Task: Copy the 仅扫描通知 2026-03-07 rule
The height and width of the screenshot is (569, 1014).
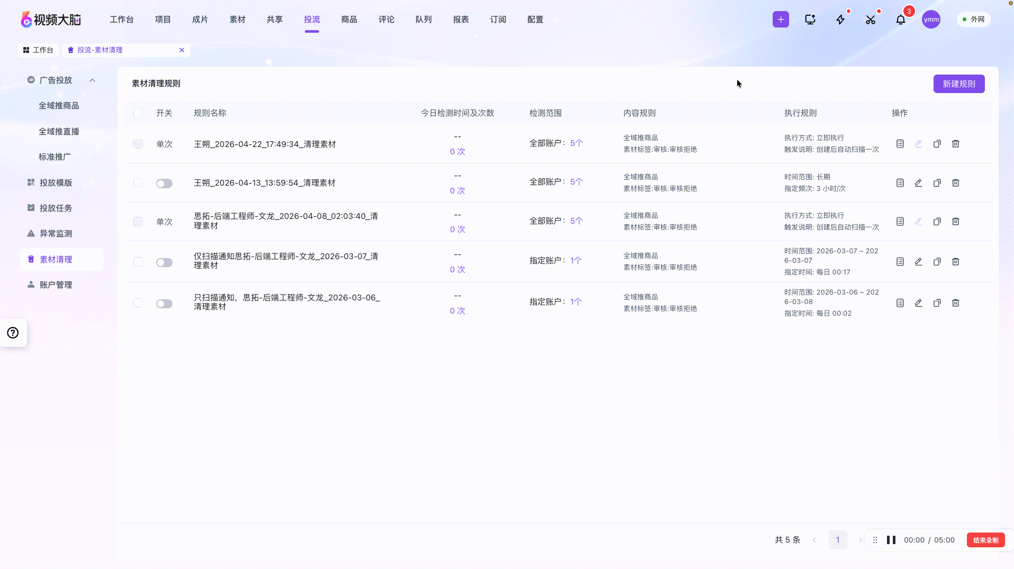Action: click(x=937, y=262)
